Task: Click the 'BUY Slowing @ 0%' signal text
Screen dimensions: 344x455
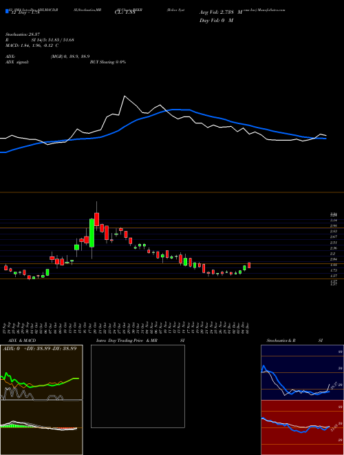Action: (x=108, y=62)
